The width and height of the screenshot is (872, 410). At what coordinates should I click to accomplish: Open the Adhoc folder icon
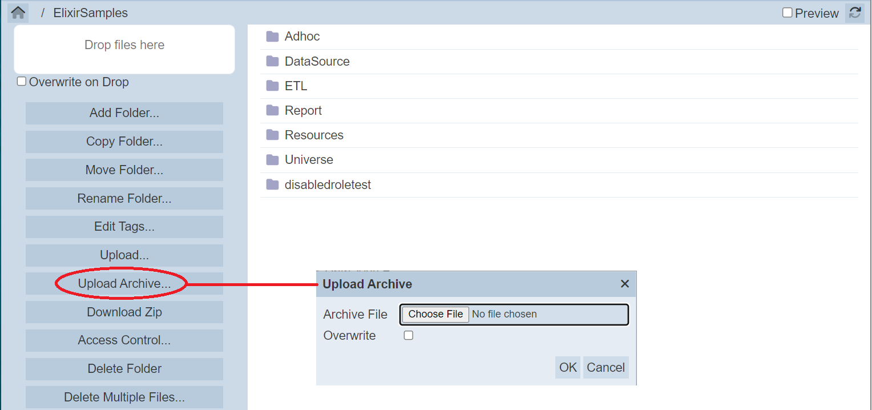point(272,37)
